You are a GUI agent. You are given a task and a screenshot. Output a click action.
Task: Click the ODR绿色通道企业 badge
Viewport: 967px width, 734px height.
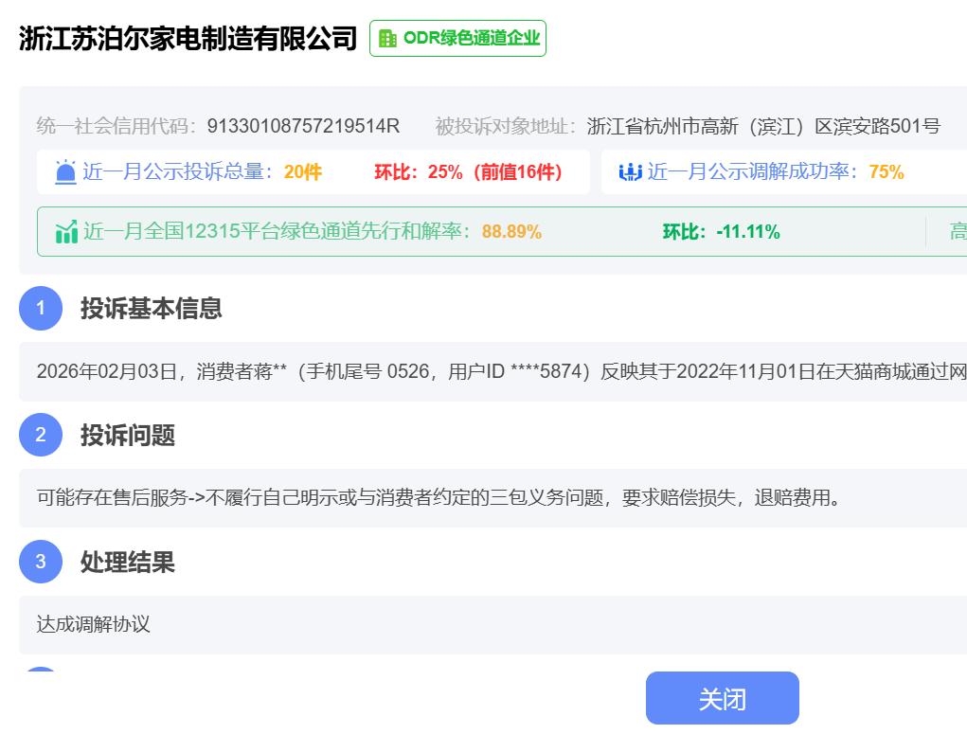point(457,39)
